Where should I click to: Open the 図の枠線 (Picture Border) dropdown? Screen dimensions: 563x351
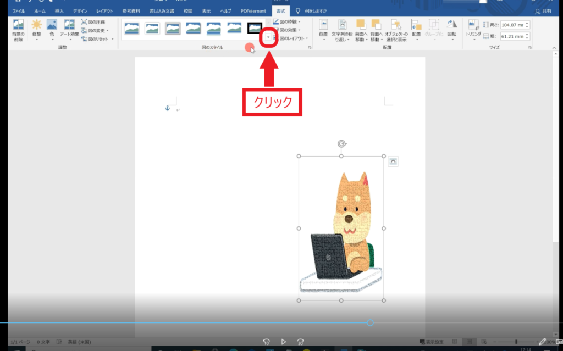tap(291, 22)
